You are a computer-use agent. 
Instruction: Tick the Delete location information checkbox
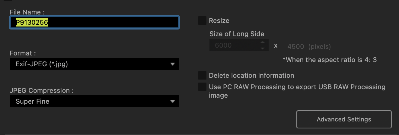point(202,75)
